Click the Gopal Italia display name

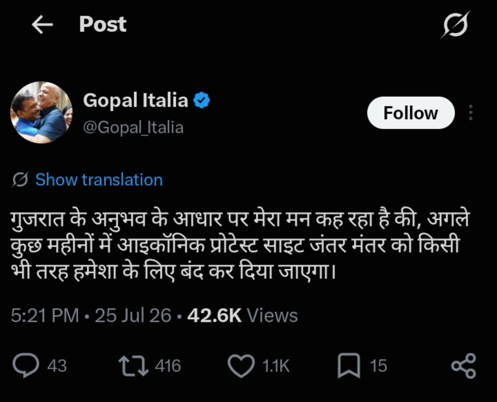pyautogui.click(x=136, y=100)
